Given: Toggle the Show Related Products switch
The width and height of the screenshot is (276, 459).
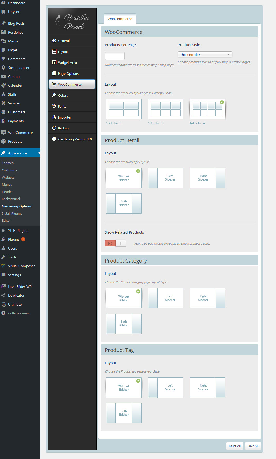Looking at the screenshot, I should pos(115,243).
